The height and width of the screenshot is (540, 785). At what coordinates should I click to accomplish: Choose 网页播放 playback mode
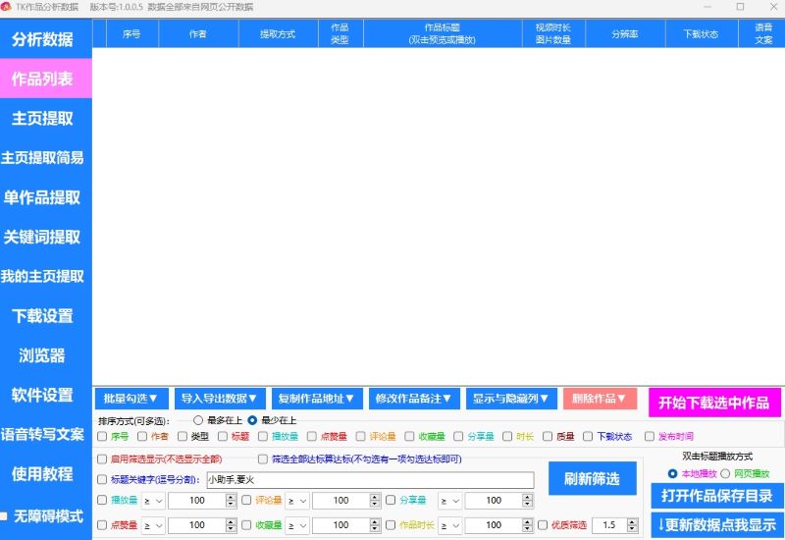tap(725, 473)
